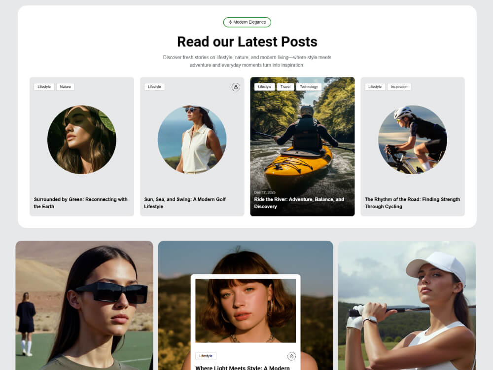Click the Dec 17, 2025 date label
493x370 pixels.
point(265,192)
